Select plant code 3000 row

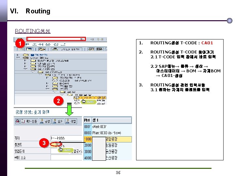click(108, 152)
